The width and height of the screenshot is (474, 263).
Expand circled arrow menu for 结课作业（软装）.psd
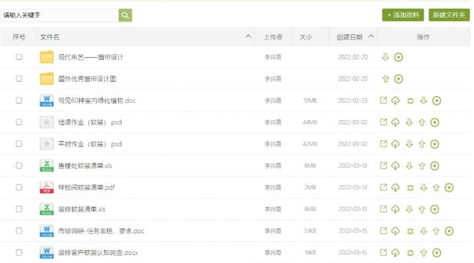434,123
